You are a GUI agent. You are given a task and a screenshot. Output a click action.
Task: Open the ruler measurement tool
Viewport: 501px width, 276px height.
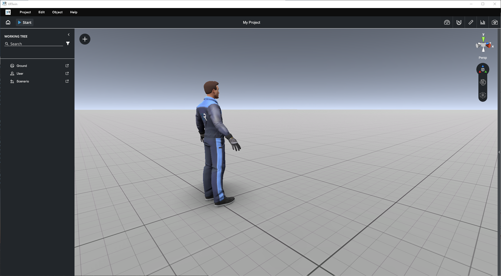471,22
